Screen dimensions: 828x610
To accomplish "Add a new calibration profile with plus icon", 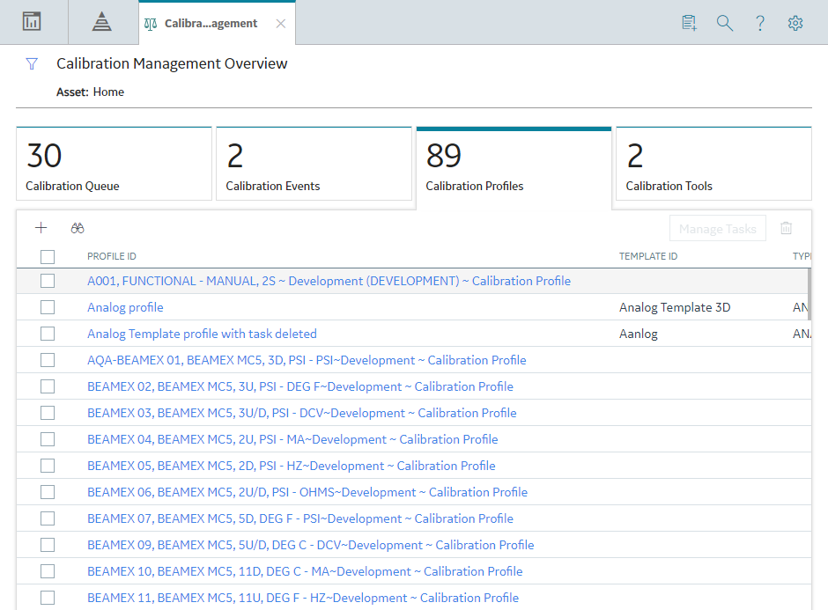I will pos(41,227).
